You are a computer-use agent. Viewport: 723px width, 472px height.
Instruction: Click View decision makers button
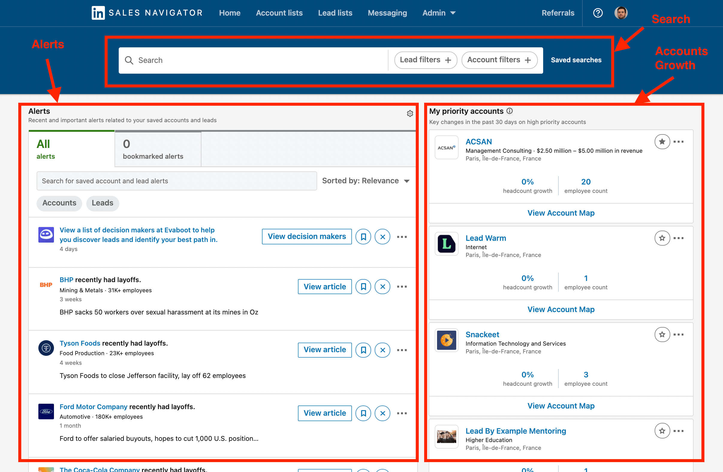pyautogui.click(x=307, y=237)
